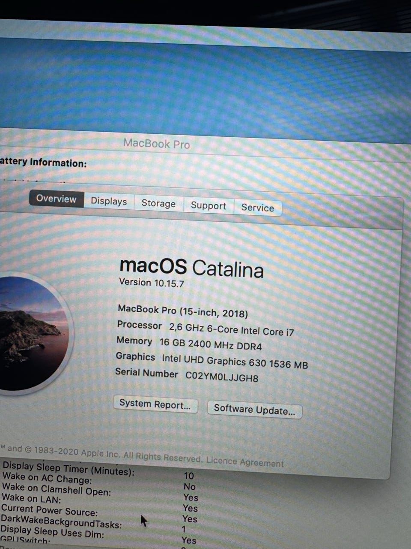Click the Version 10.15.7 text
Image resolution: width=411 pixels, height=549 pixels.
click(152, 283)
